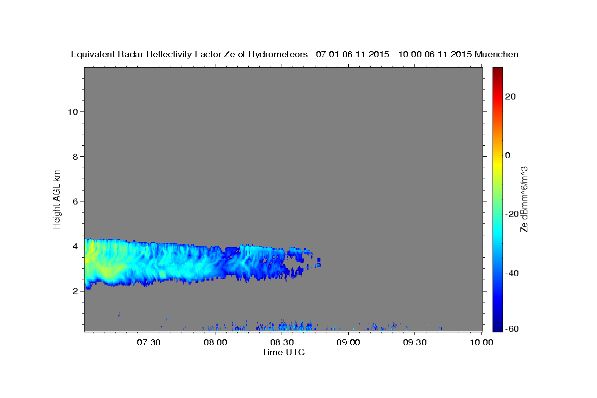Screen dimensions: 597x398
Task: Click the colorbar value -40
Action: point(511,273)
